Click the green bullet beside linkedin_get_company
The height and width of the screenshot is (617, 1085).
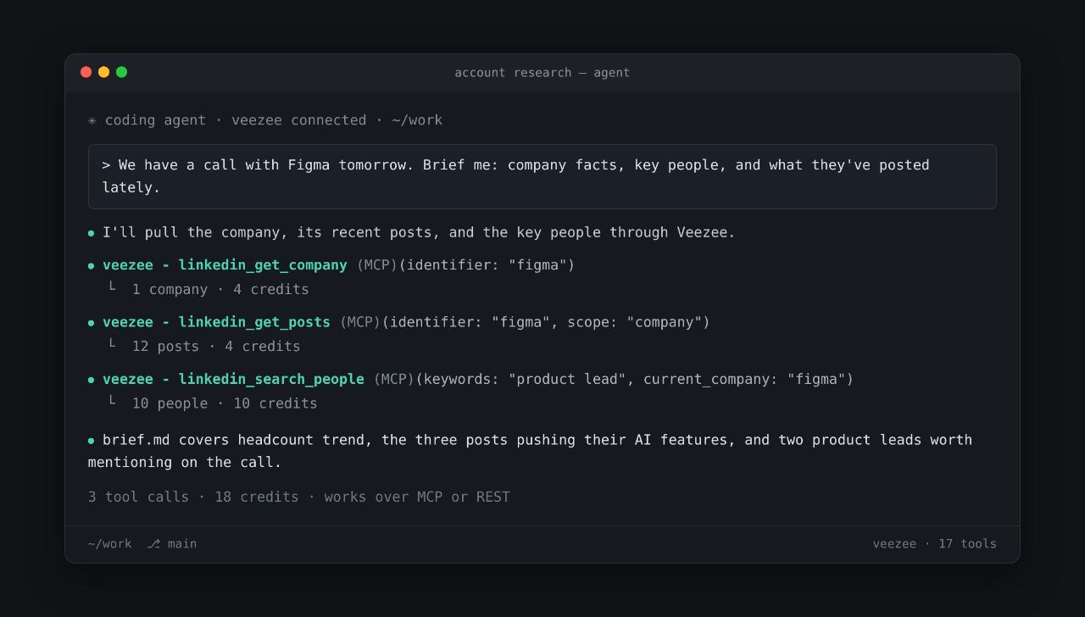[x=92, y=266]
